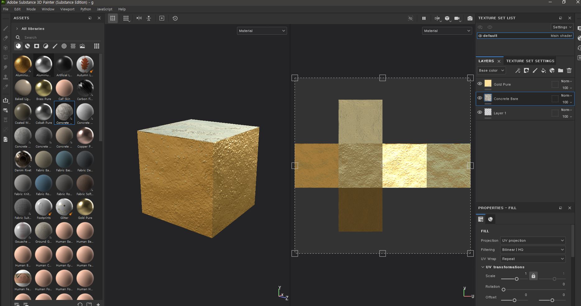Open the Viewport menu
Image resolution: width=581 pixels, height=306 pixels.
pos(67,9)
